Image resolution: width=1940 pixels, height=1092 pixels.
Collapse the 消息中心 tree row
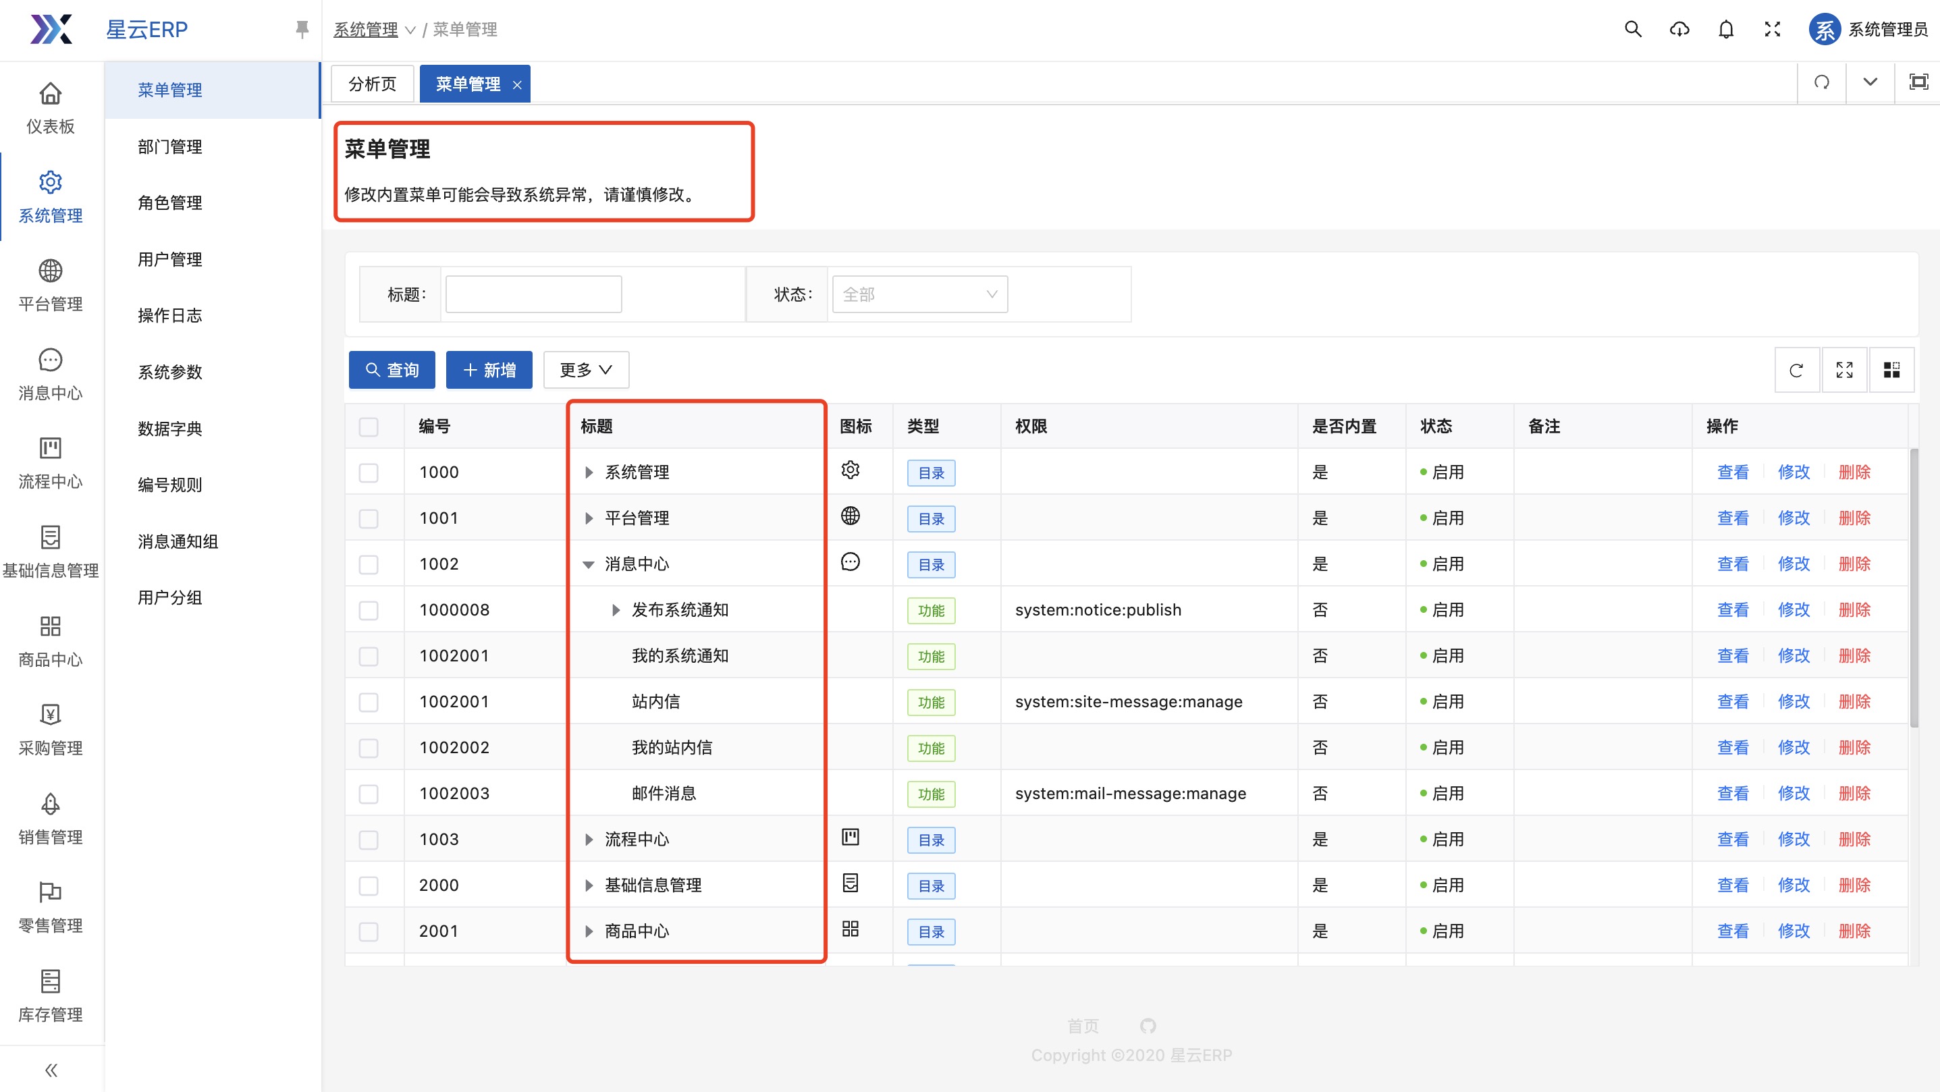pyautogui.click(x=589, y=564)
